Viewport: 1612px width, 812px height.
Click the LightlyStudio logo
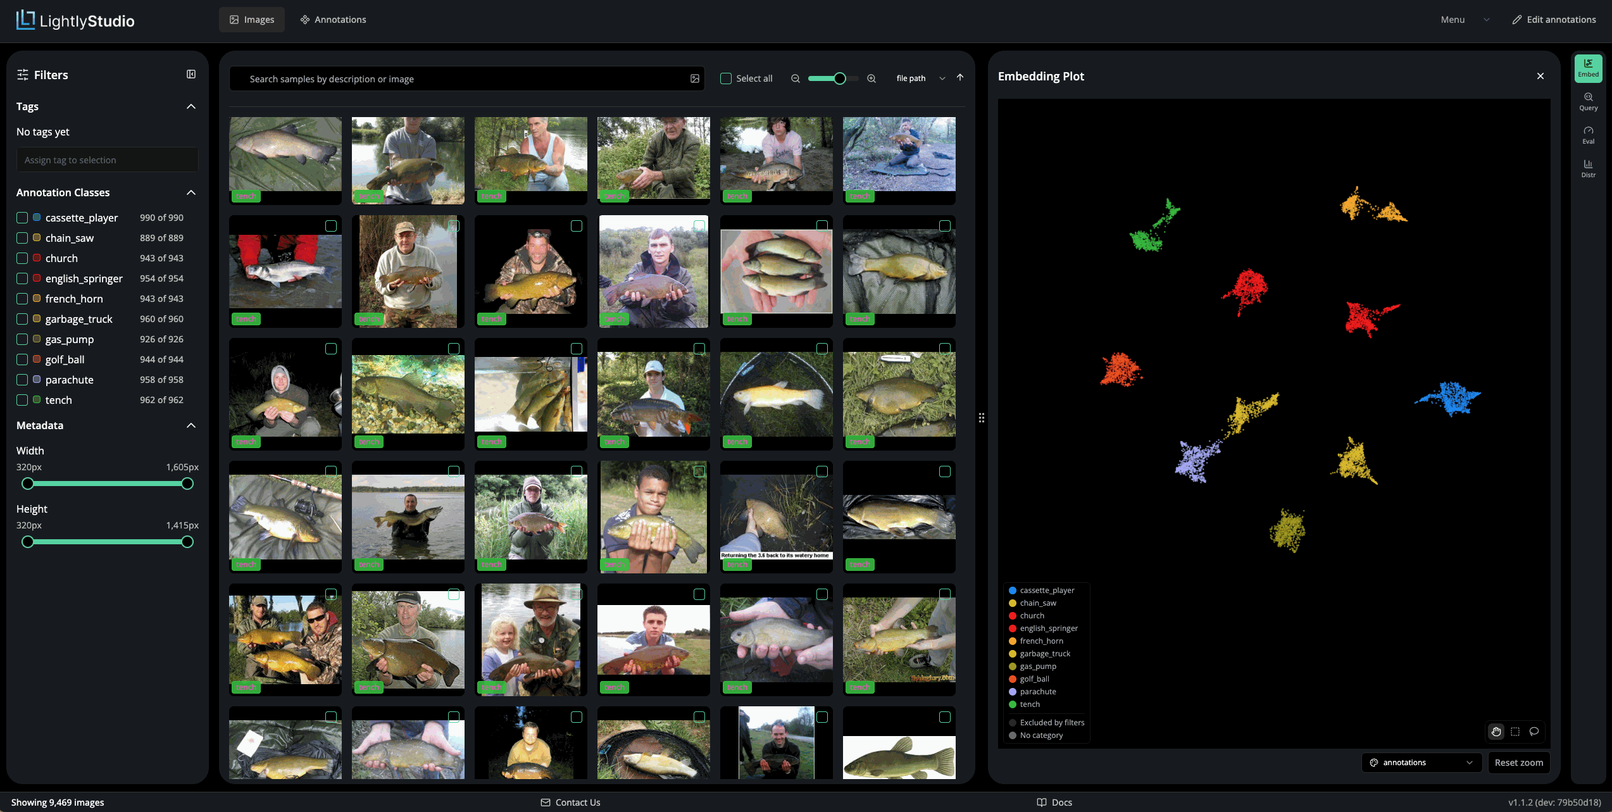click(75, 20)
